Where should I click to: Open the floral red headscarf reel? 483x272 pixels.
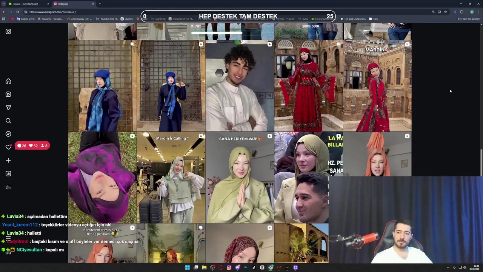240,244
